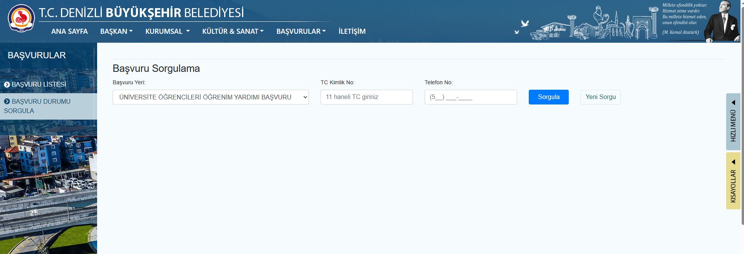The height and width of the screenshot is (254, 744).
Task: Click the triangle arrow on Hızlı Menü
Action: point(733,103)
